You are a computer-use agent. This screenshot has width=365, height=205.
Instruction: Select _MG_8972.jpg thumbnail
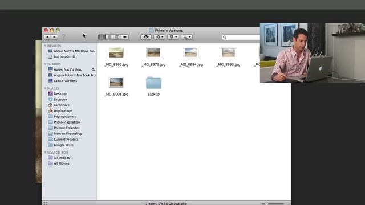point(153,53)
